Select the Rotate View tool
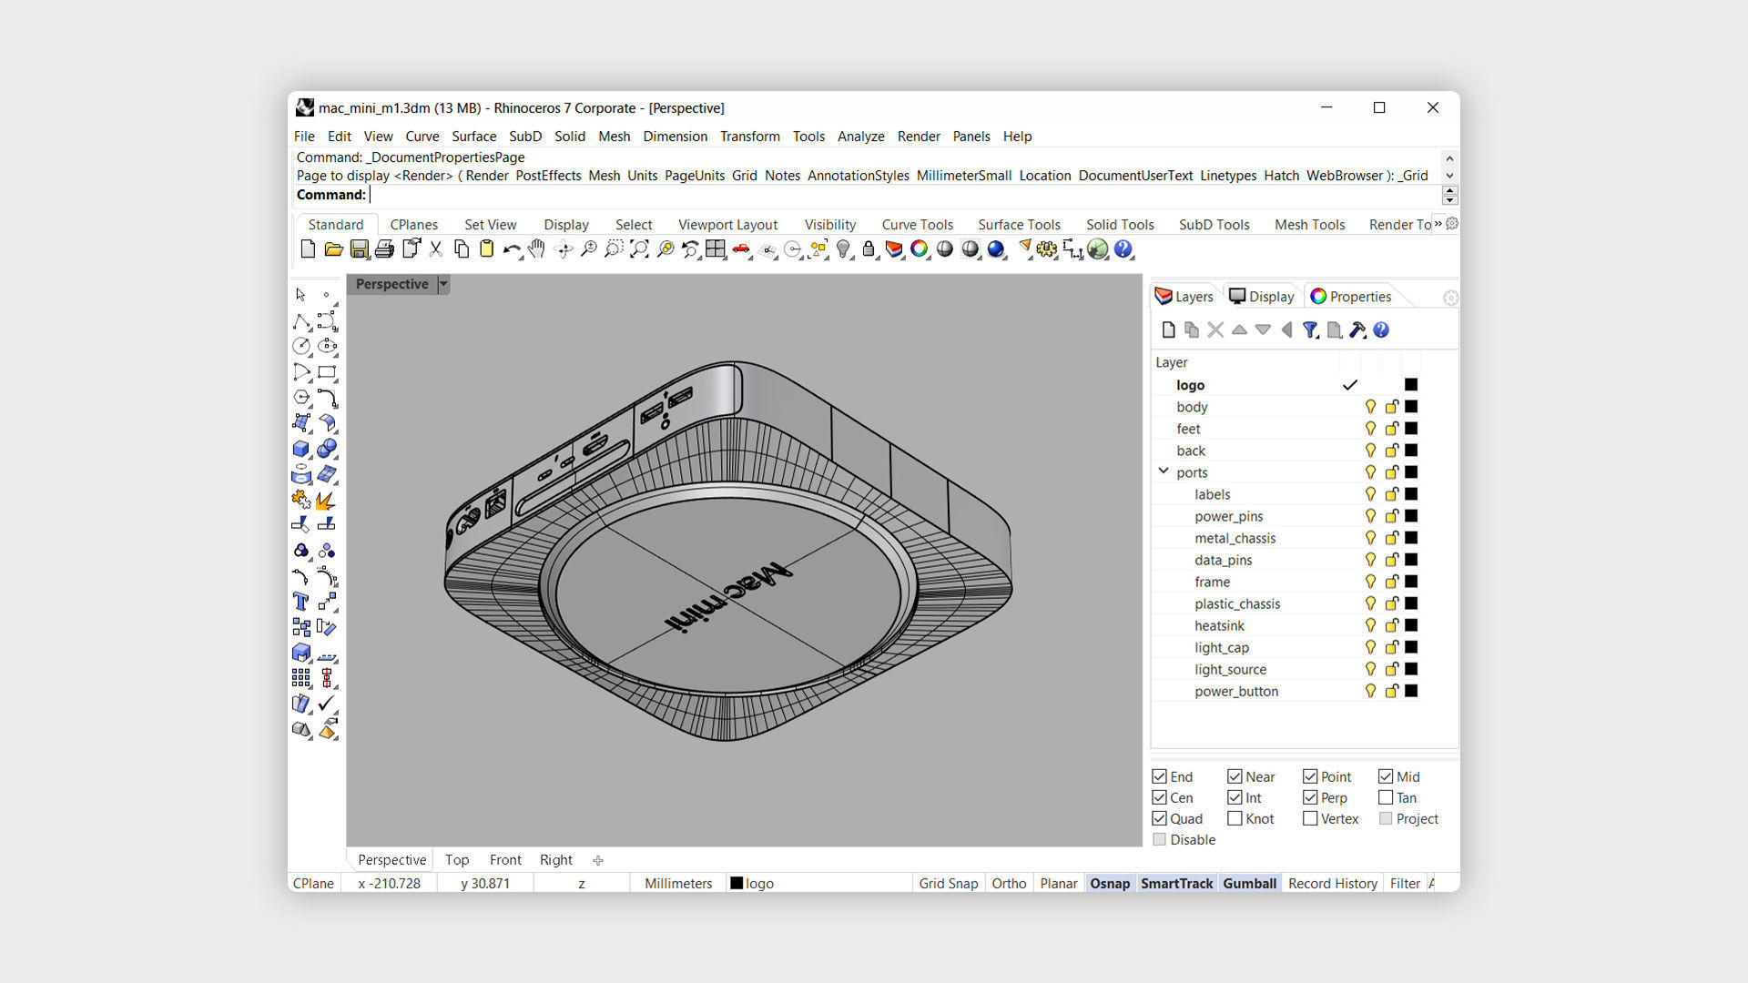This screenshot has height=983, width=1748. point(563,249)
